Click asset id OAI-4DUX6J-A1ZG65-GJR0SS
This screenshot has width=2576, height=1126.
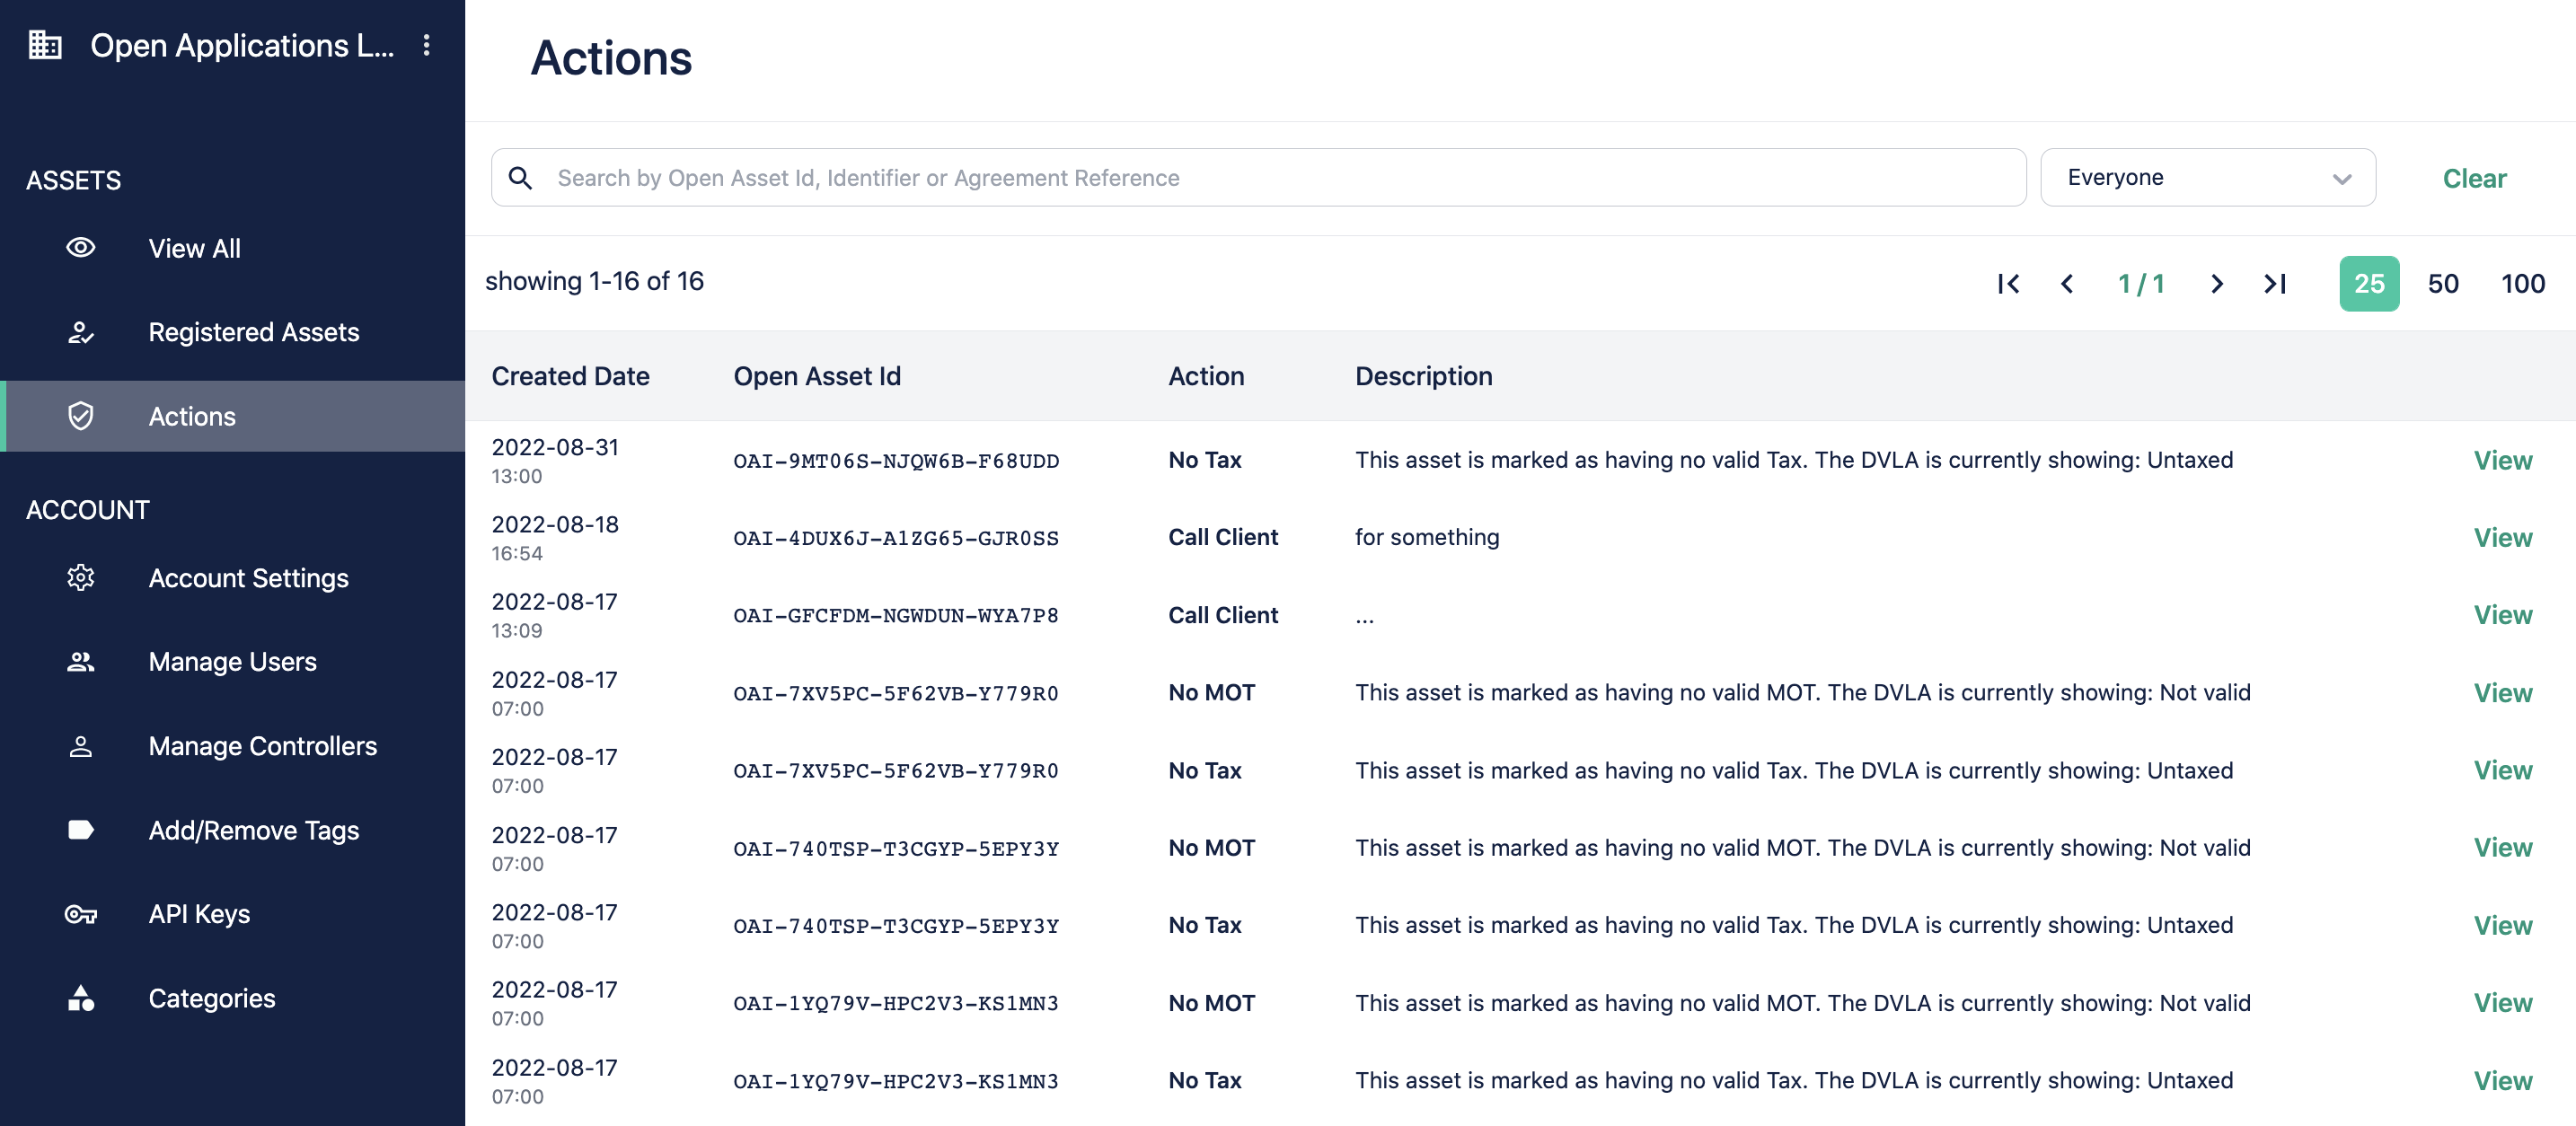[896, 538]
